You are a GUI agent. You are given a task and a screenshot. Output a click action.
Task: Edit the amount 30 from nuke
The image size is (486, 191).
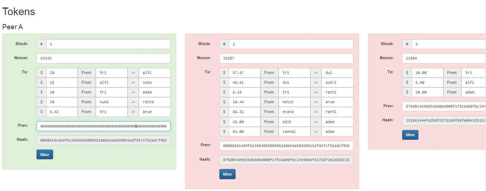[x=62, y=102]
